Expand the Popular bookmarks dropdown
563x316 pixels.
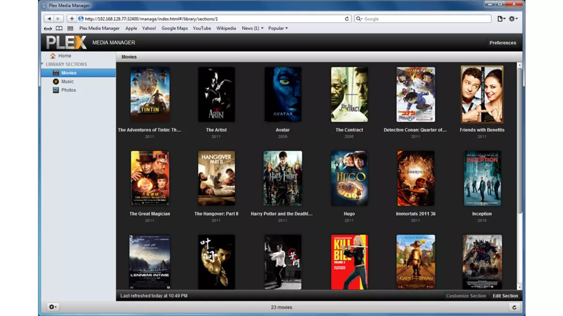point(278,29)
